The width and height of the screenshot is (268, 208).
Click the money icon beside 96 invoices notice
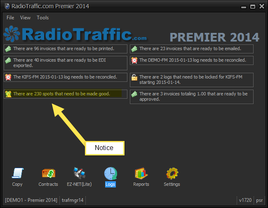click(x=8, y=49)
